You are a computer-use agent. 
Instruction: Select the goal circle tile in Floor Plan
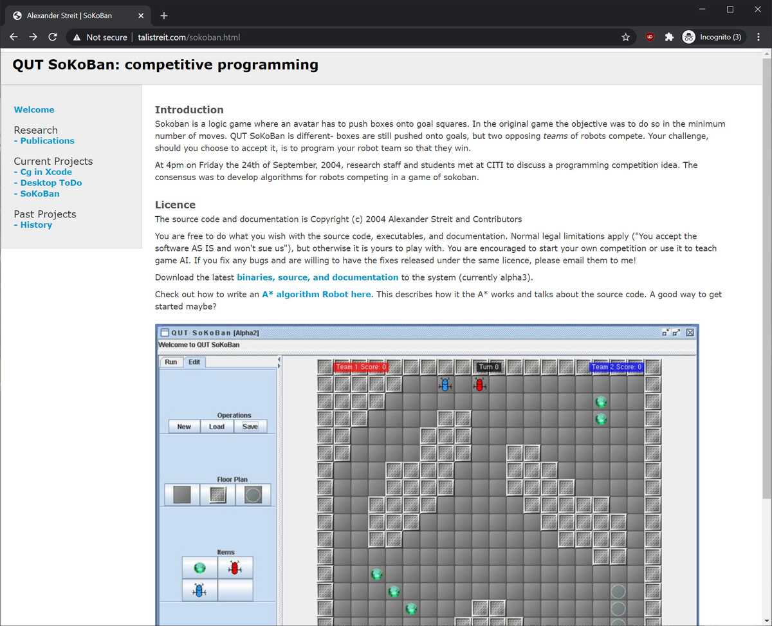point(253,495)
